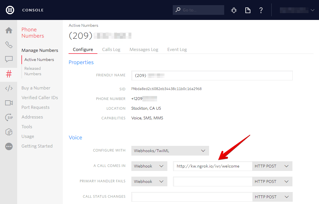Open the Debugger bug icon
The width and height of the screenshot is (319, 204).
point(234,10)
